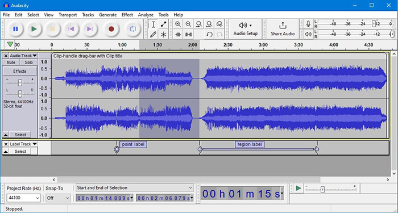Open the Generate menu
Image resolution: width=398 pixels, height=213 pixels.
pyautogui.click(x=108, y=15)
